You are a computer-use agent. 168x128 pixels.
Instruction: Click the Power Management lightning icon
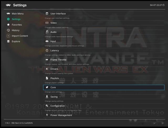point(47,115)
